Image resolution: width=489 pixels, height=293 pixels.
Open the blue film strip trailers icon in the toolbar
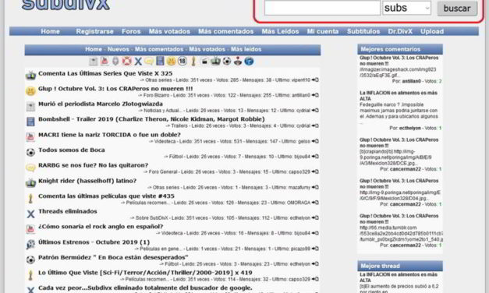(160, 61)
